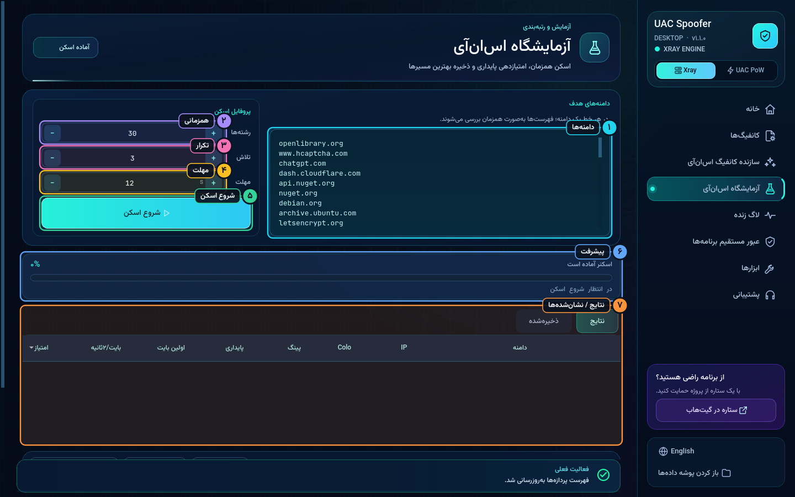The height and width of the screenshot is (497, 795).
Task: Click the play icon on the start scan button
Action: (167, 213)
